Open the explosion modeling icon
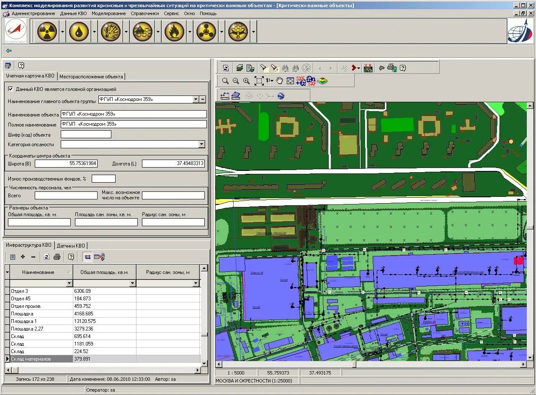Screen dimensions: 536x395 pos(111,31)
